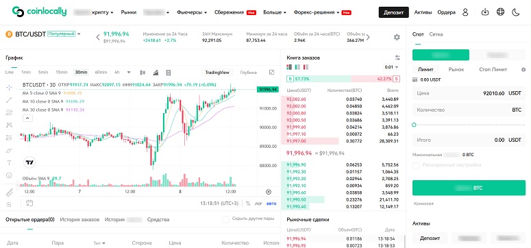
Task: Select the crosshair cursor tool
Action: pos(9,88)
